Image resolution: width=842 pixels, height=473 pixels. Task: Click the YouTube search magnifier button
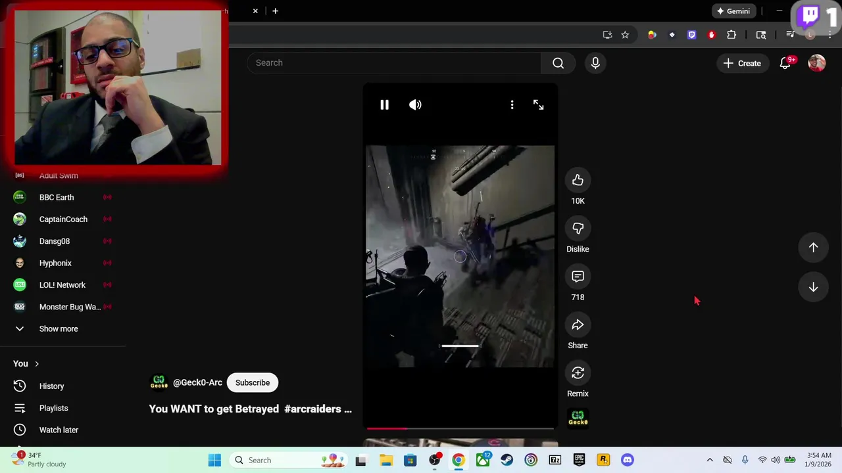tap(558, 63)
